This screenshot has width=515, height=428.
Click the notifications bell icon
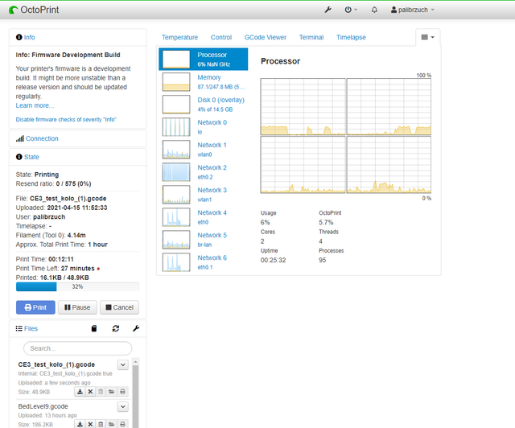pyautogui.click(x=374, y=10)
